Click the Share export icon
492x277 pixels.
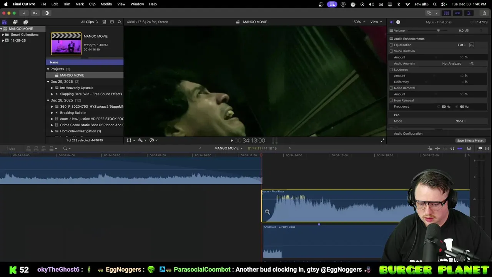pos(484,13)
